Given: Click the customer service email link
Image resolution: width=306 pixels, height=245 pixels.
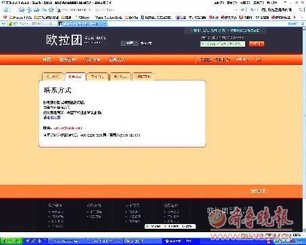Looking at the screenshot, I should (68, 128).
